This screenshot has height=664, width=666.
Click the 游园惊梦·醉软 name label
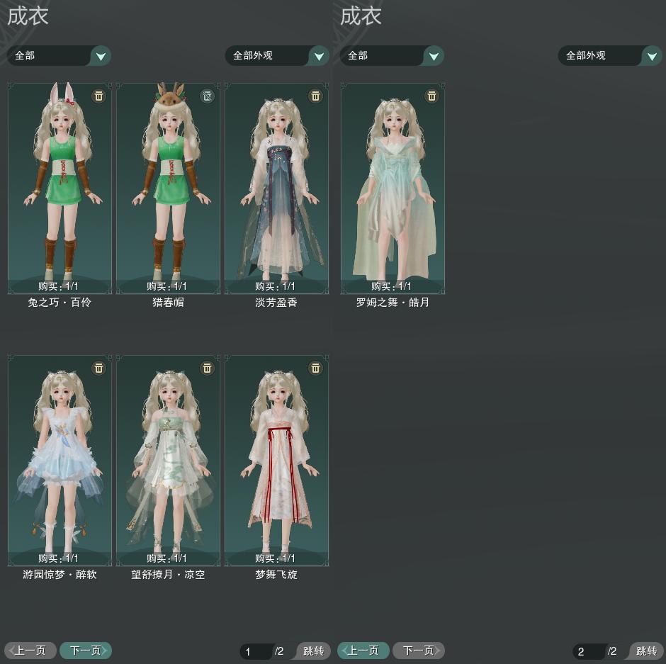[60, 575]
